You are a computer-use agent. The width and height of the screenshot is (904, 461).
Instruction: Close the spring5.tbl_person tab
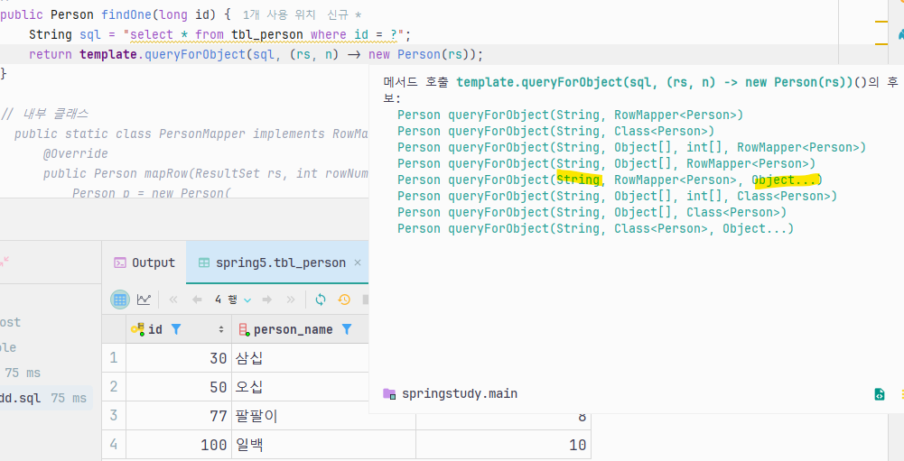pos(358,263)
